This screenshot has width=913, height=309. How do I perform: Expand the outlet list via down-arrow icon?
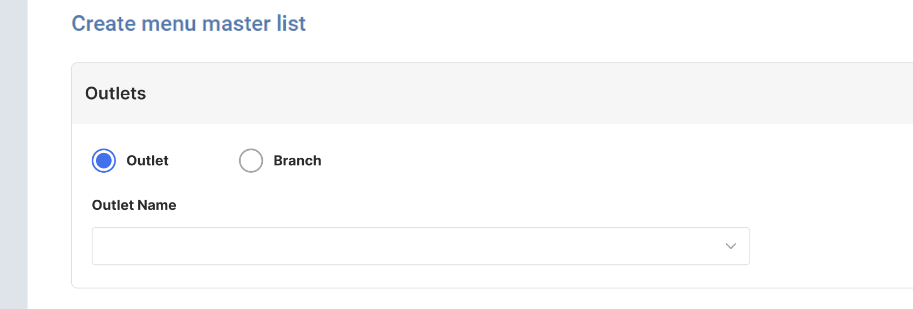coord(731,246)
